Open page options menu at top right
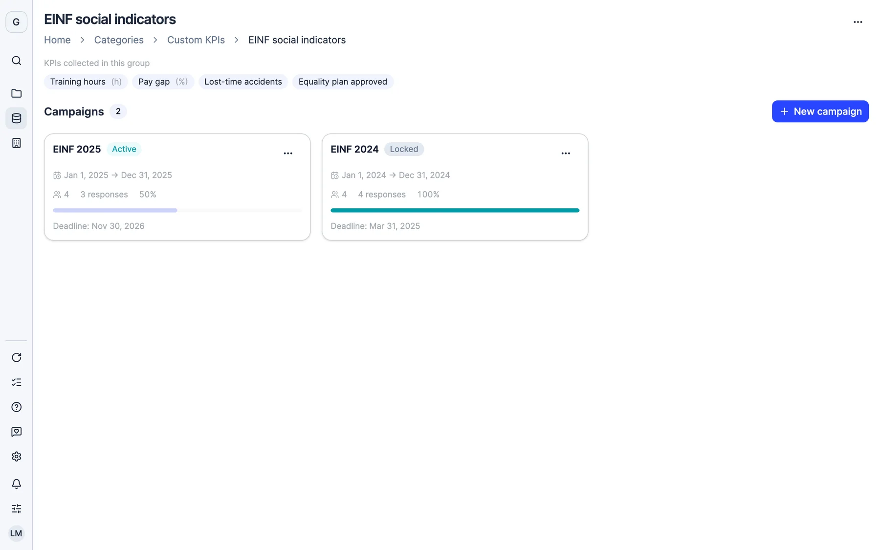Image resolution: width=880 pixels, height=550 pixels. click(x=858, y=22)
